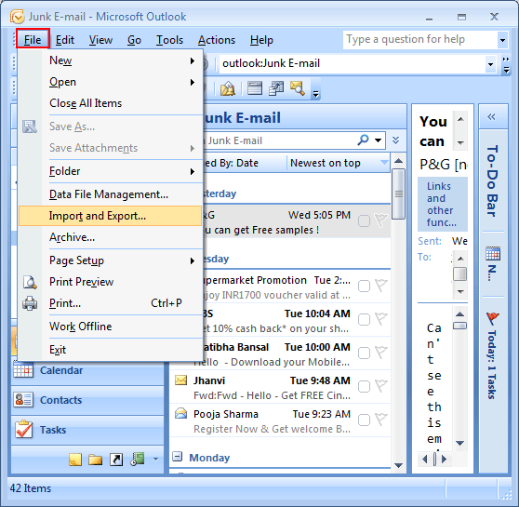Click Today: 1 Tasks in To-Do Bar
The width and height of the screenshot is (519, 507).
[x=492, y=365]
